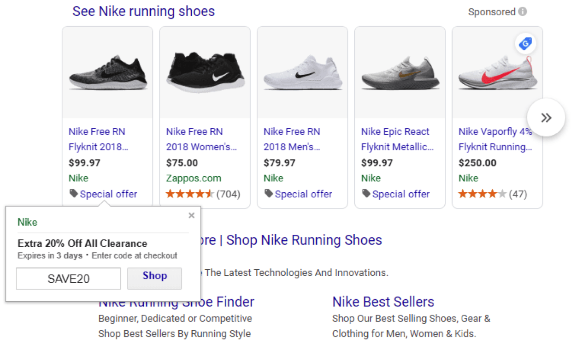571x344 pixels.
Task: Click the grey Nike Epic React shoe image
Action: point(400,72)
